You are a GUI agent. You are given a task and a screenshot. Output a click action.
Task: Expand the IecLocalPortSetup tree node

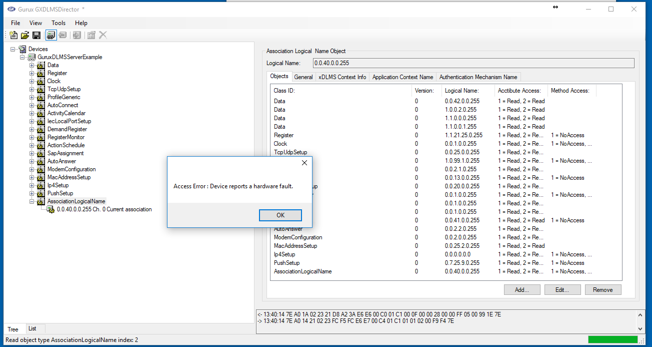[x=32, y=121]
